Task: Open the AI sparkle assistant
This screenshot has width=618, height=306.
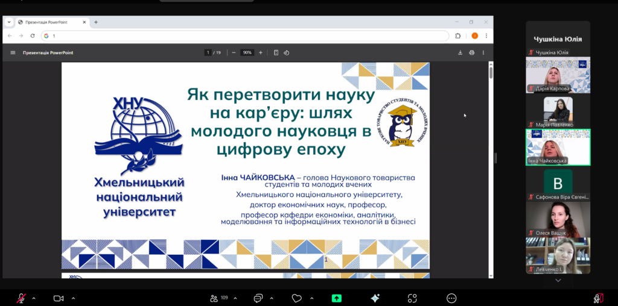Action: click(375, 298)
